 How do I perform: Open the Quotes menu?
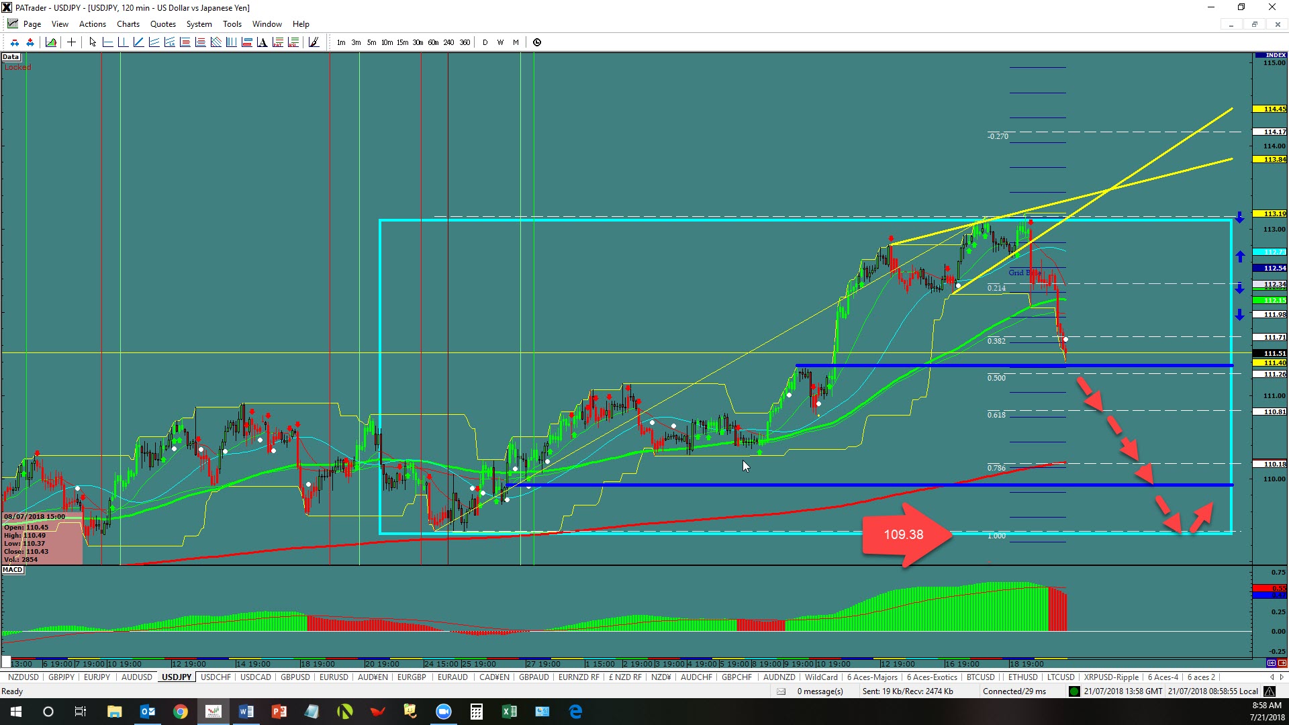162,24
